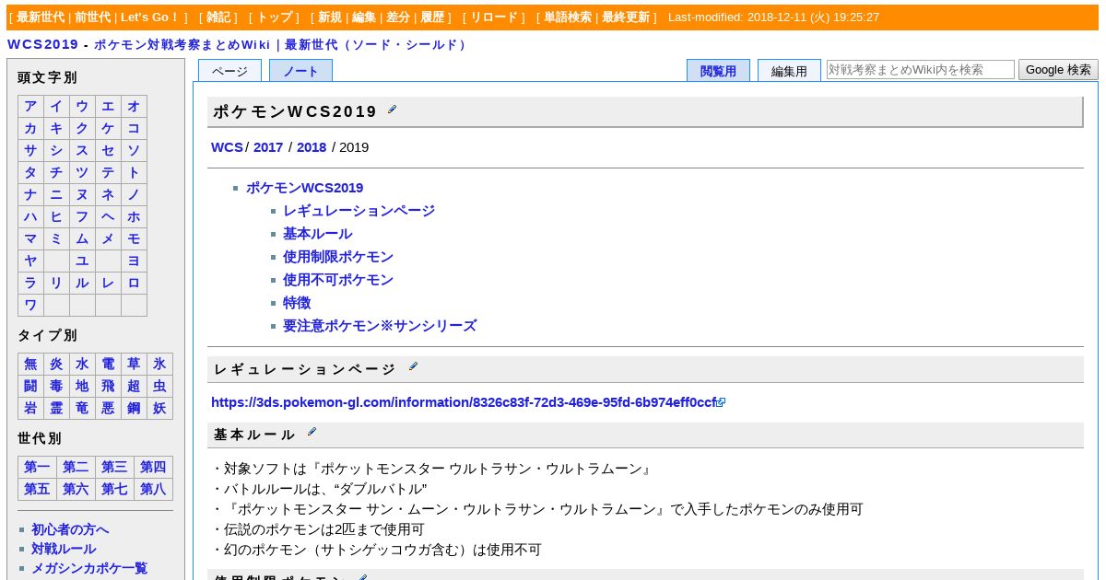Open WCS breadcrumb link

(227, 147)
